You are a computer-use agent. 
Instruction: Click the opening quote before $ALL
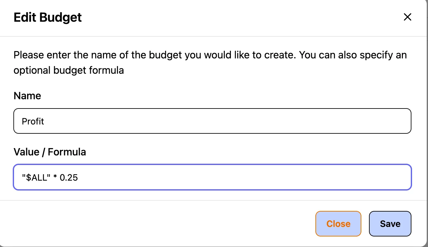tap(24, 177)
